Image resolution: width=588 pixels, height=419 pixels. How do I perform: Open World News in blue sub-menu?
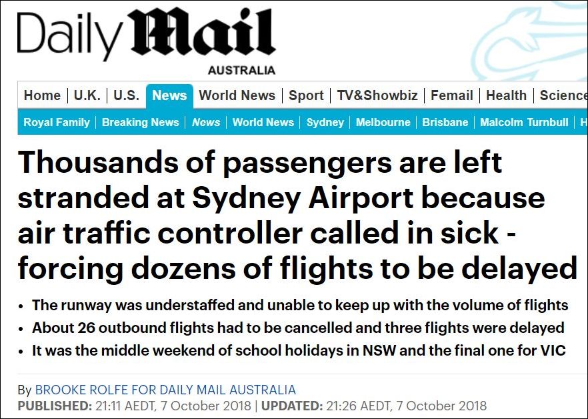263,122
